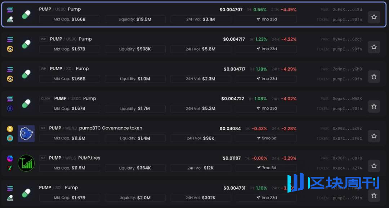Click Solana chain icon in CLMM row

click(10, 99)
